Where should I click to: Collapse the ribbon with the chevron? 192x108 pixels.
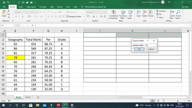[190, 21]
